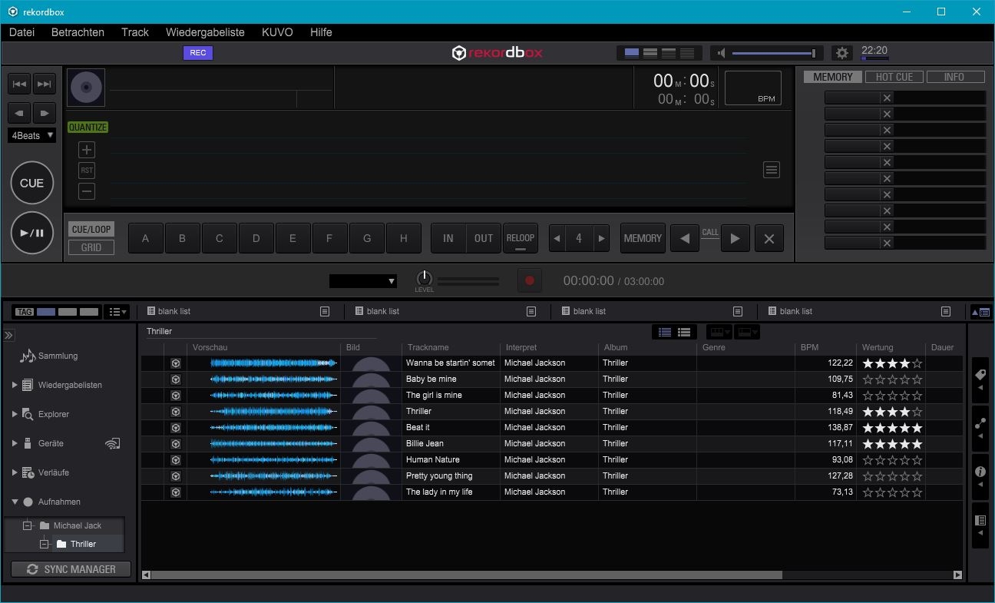Open the Datei menu

tap(21, 32)
